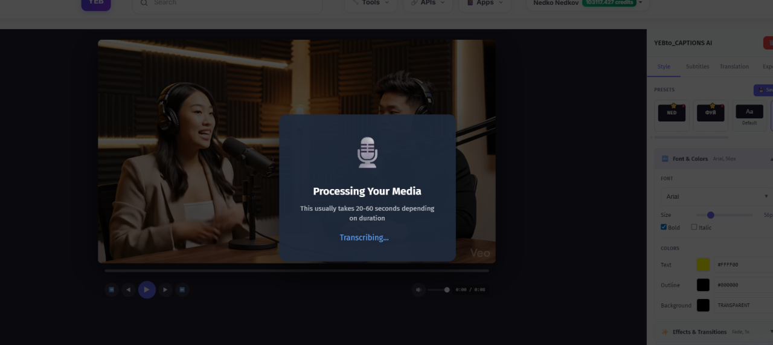Switch to the Translation tab

coord(734,66)
